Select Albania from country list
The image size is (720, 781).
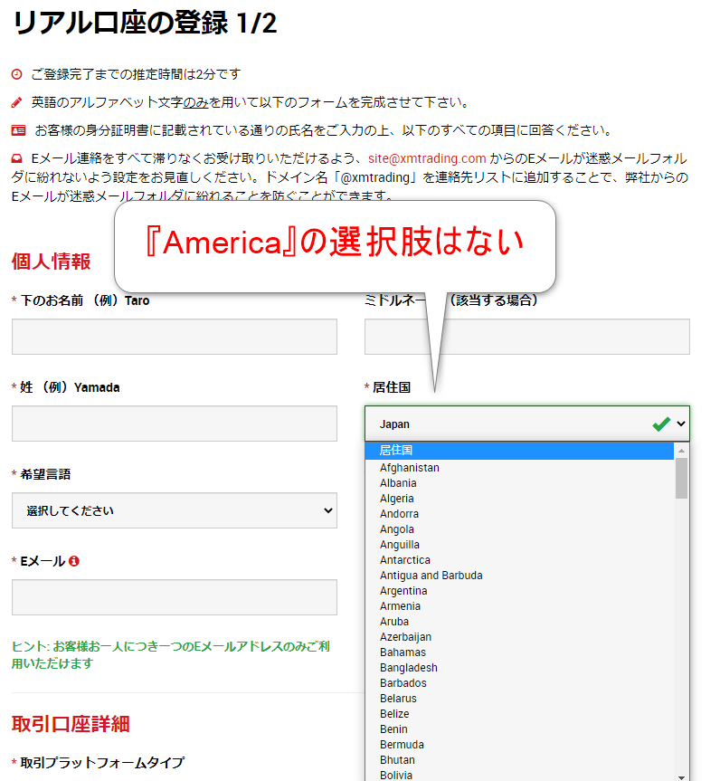tap(519, 483)
